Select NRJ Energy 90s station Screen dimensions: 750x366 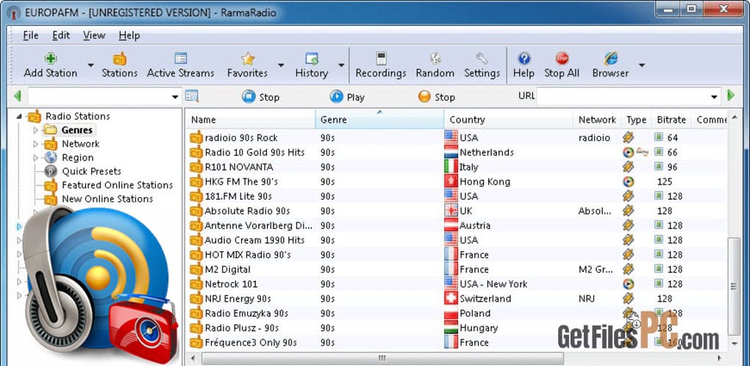(x=457, y=298)
